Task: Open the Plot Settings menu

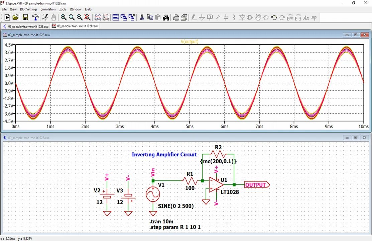Action: click(x=28, y=9)
